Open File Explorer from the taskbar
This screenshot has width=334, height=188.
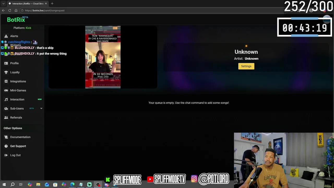[x=38, y=185]
